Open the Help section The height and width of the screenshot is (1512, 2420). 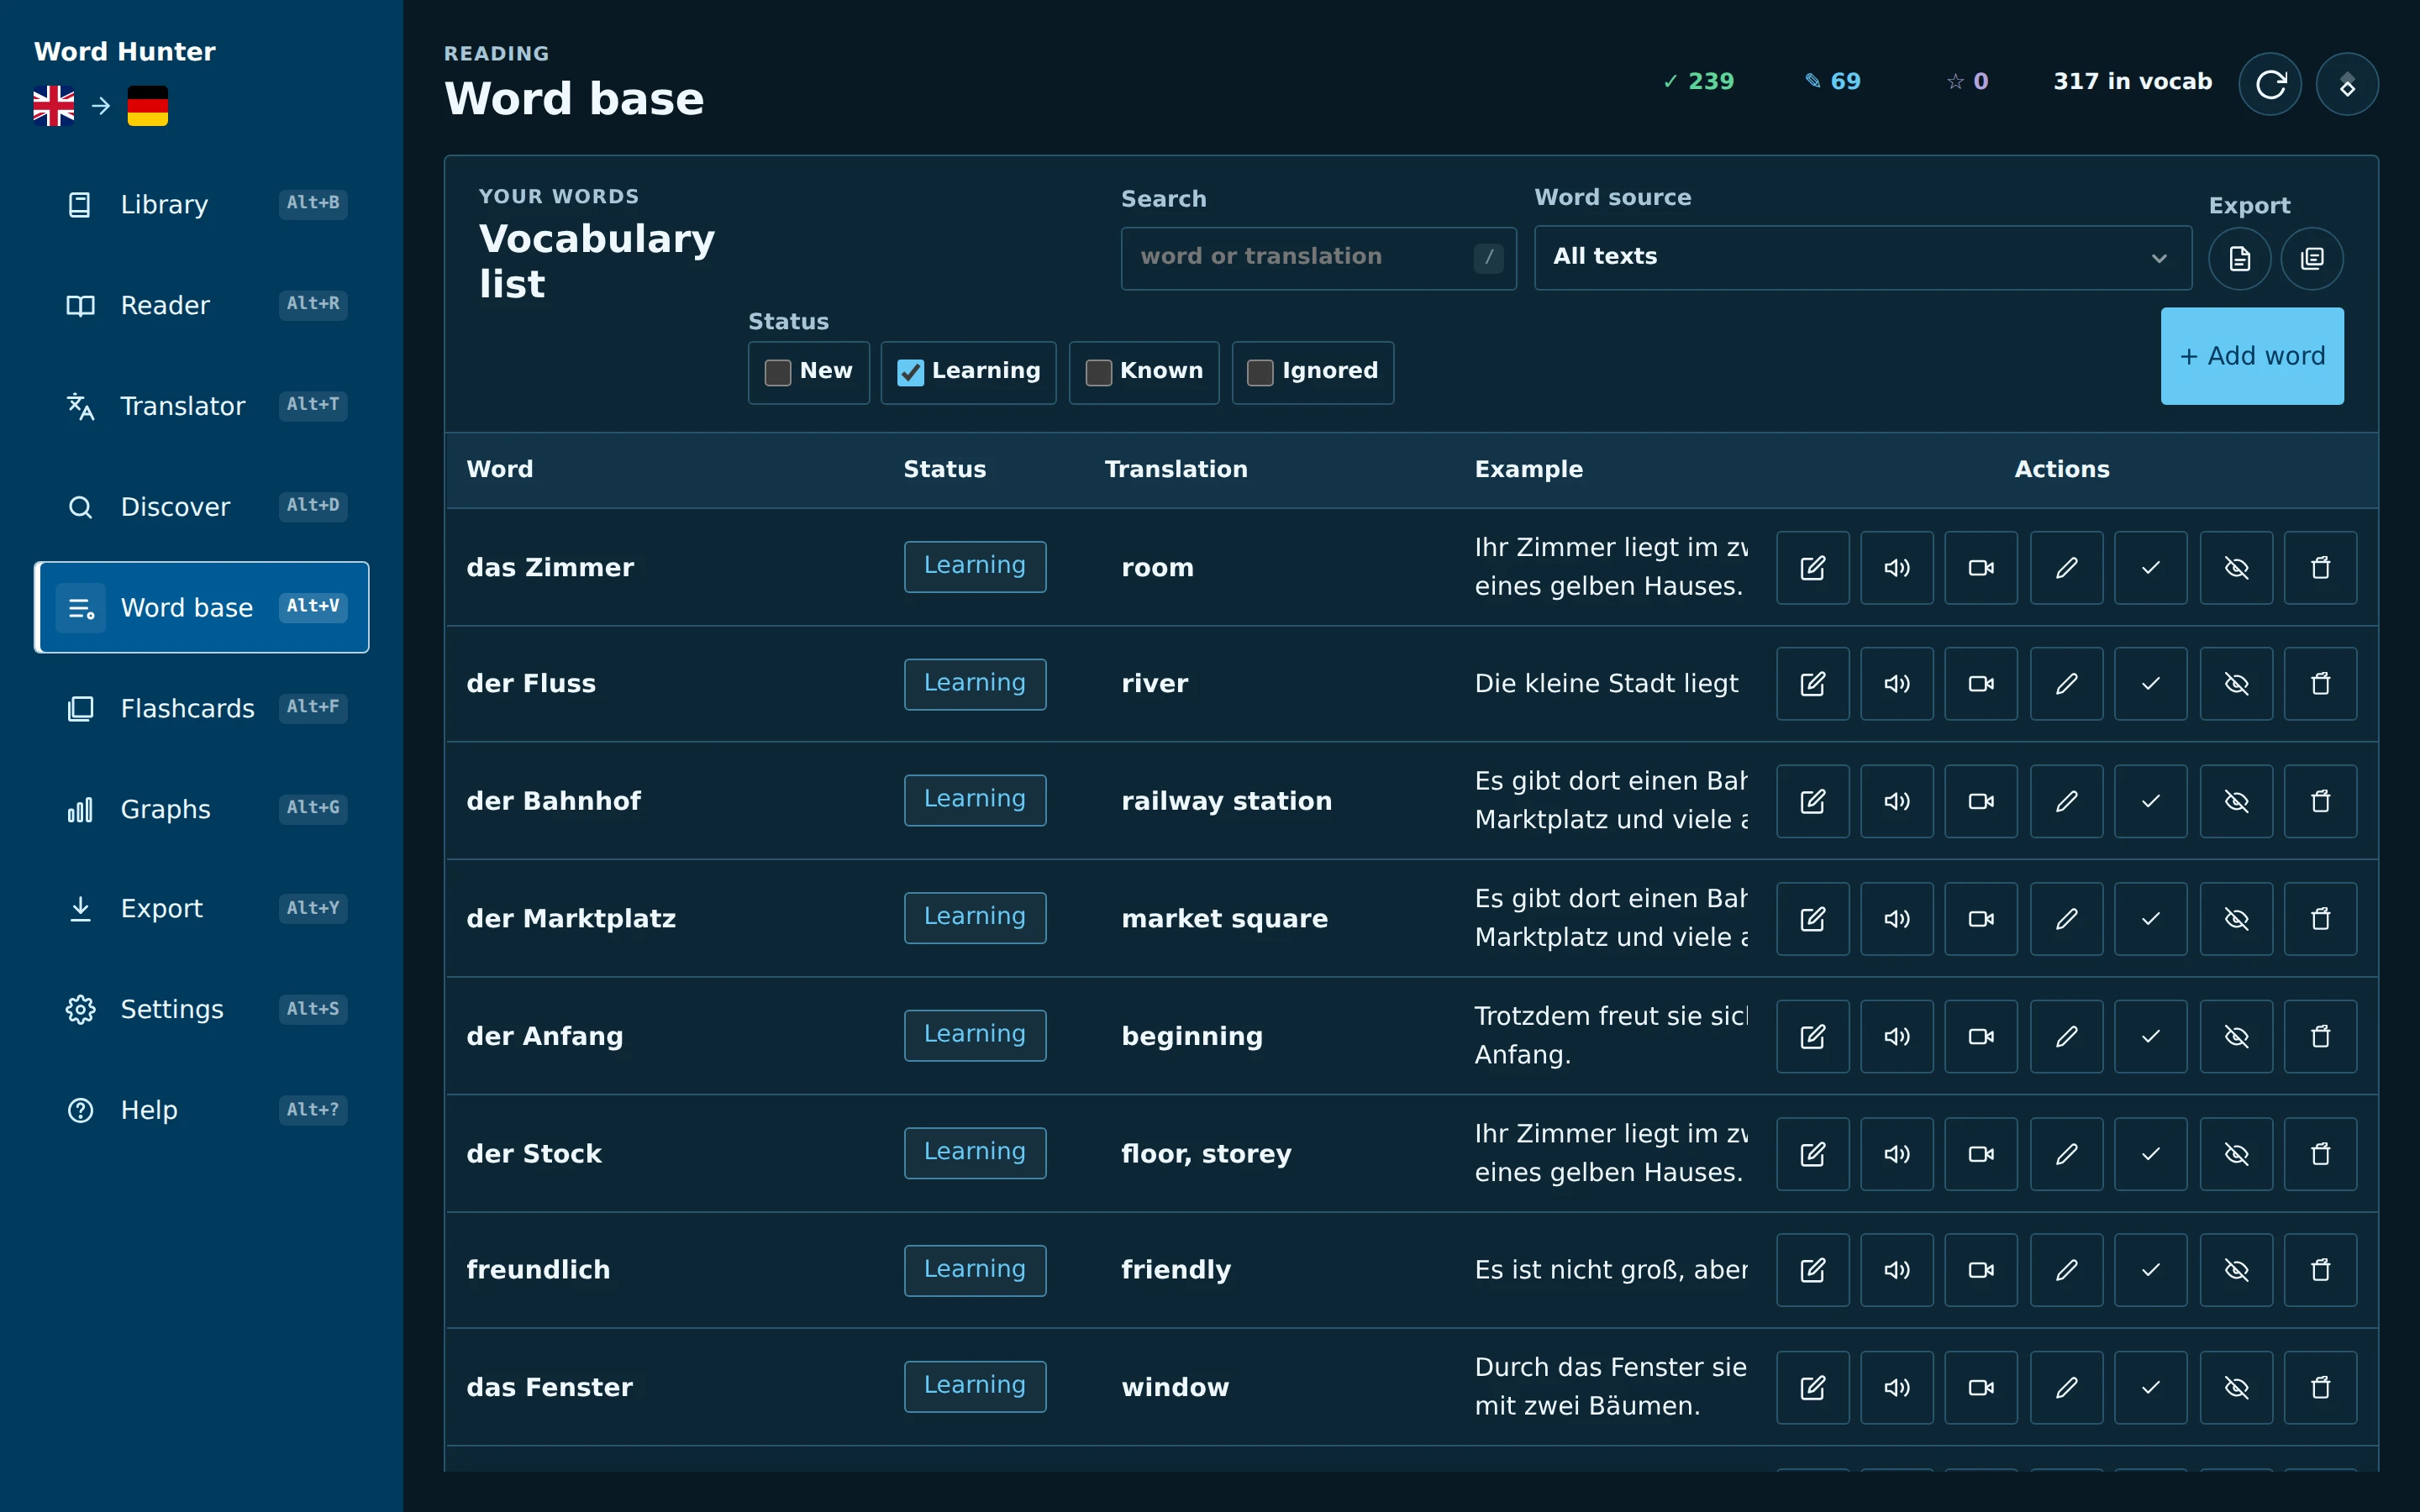(202, 1110)
